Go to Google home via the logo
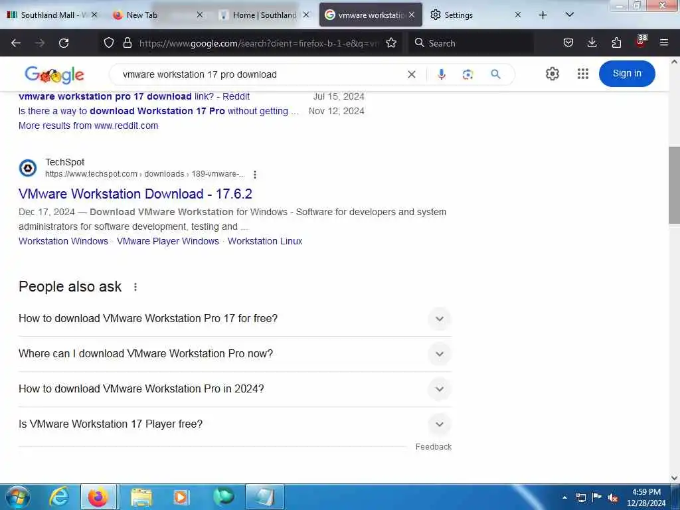Image resolution: width=680 pixels, height=510 pixels. (x=54, y=74)
